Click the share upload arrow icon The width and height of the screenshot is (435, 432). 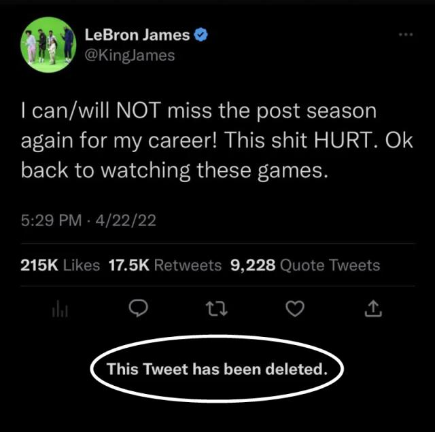point(373,310)
